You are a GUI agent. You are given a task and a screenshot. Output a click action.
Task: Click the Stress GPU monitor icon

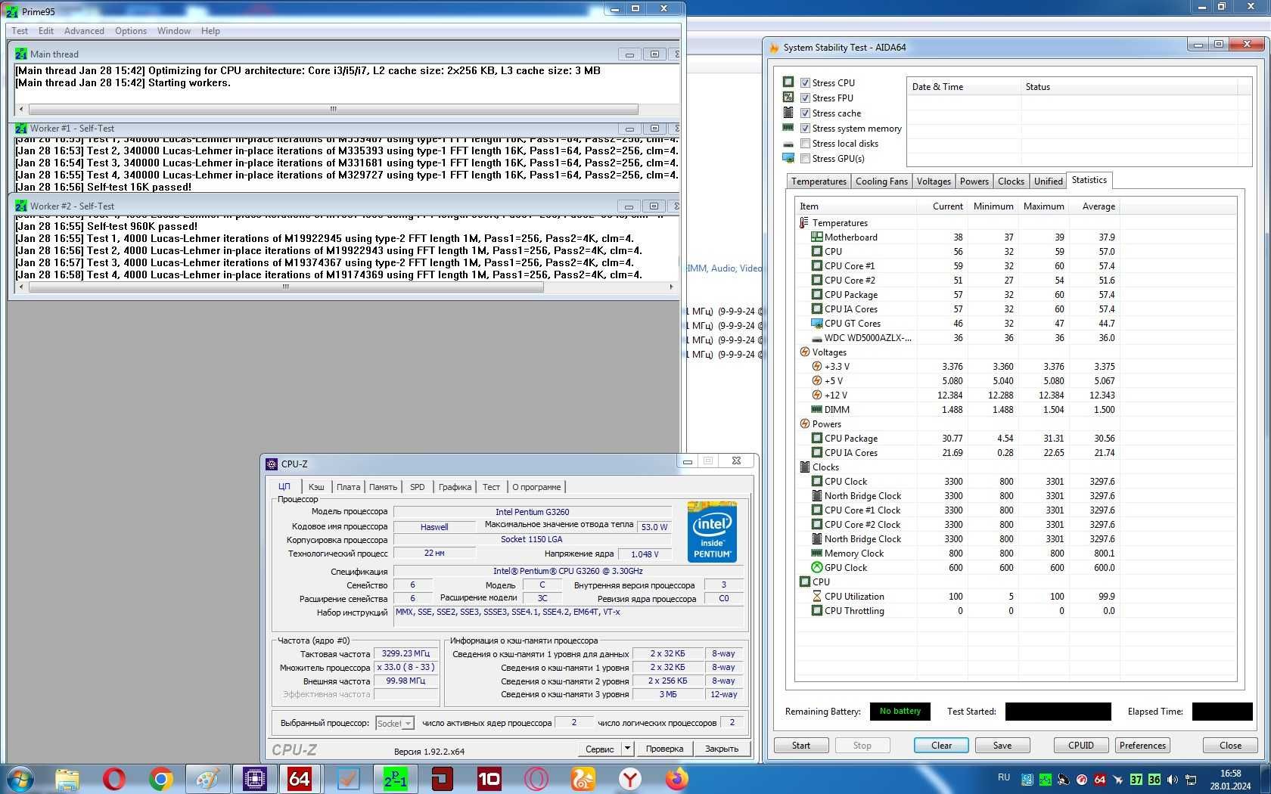(788, 158)
